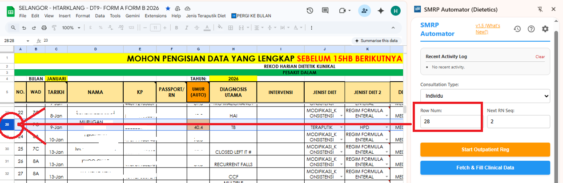Toggle bold formatting in toolbar
Screen dimensions: 563x183
click(177, 28)
